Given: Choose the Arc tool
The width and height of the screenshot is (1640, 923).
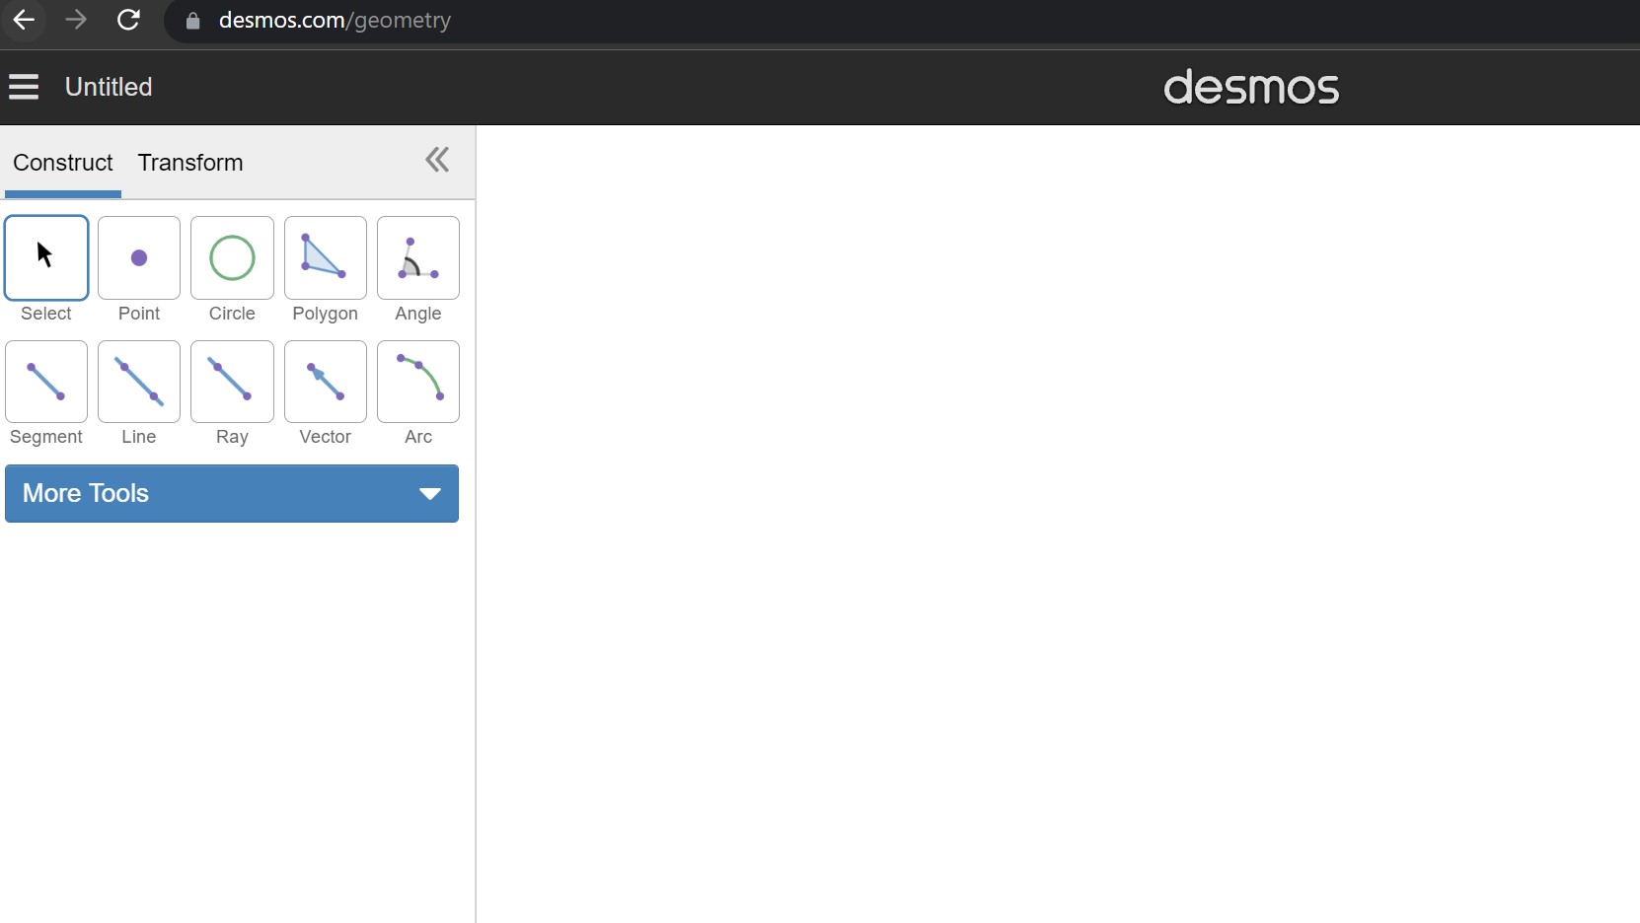Looking at the screenshot, I should 418,382.
